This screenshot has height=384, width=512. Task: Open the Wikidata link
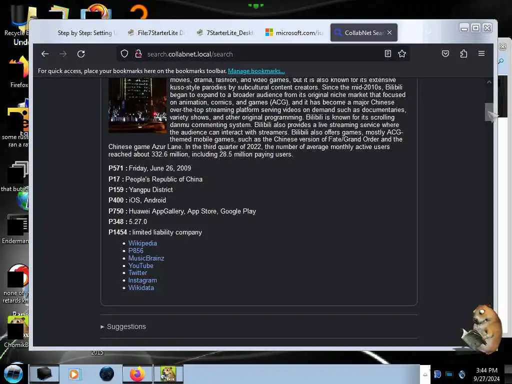click(140, 287)
